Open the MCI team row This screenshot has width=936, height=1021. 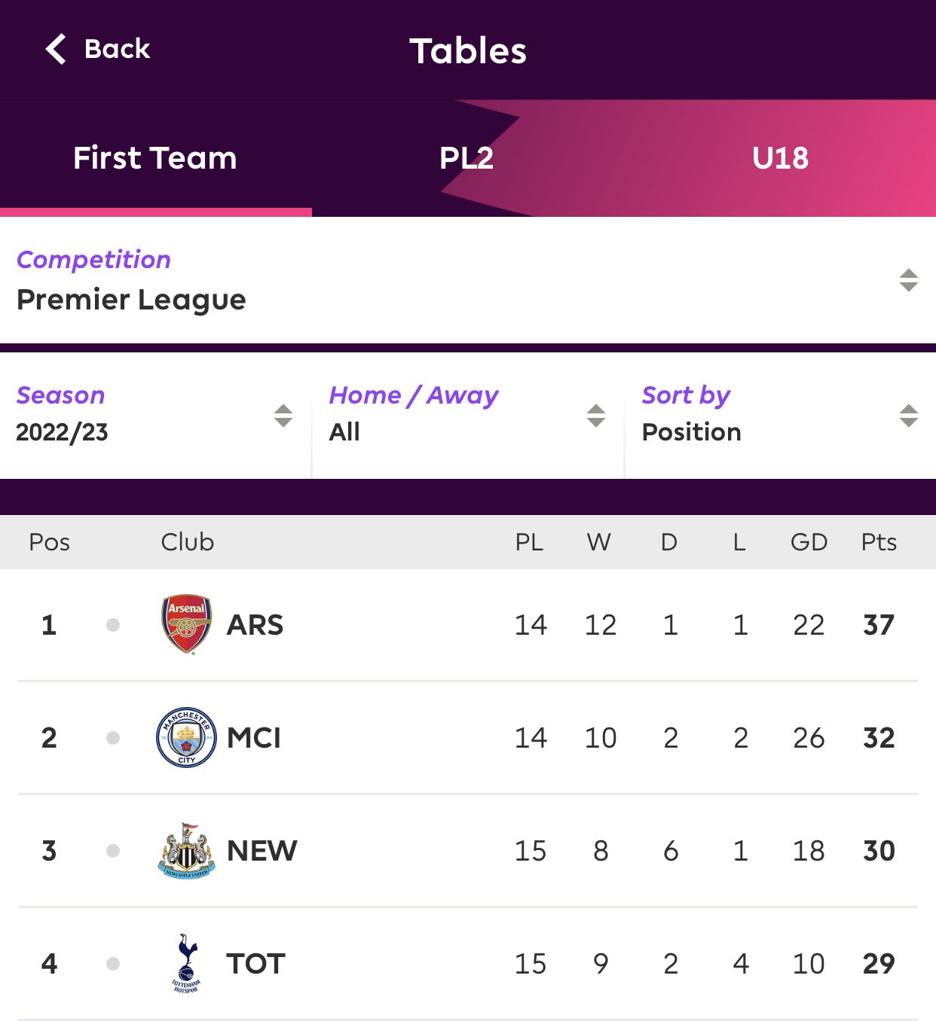tap(468, 738)
